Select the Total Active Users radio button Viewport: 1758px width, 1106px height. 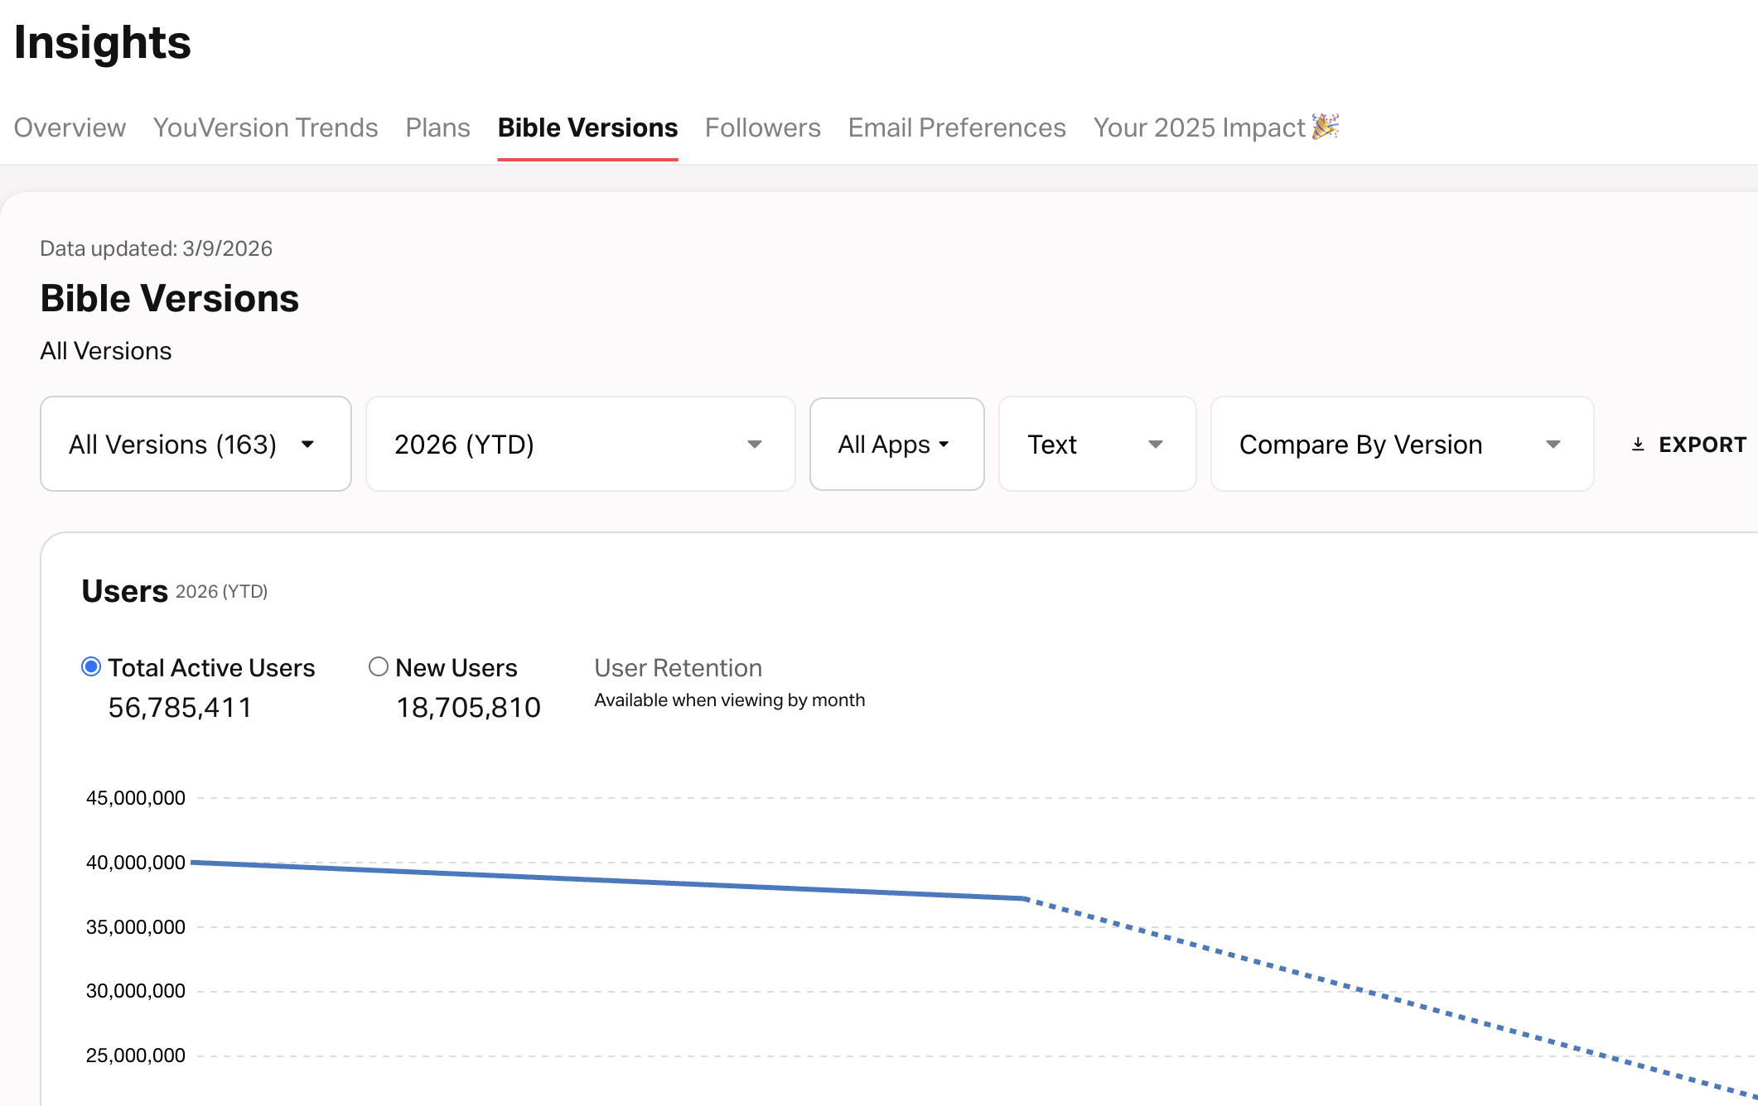[91, 666]
